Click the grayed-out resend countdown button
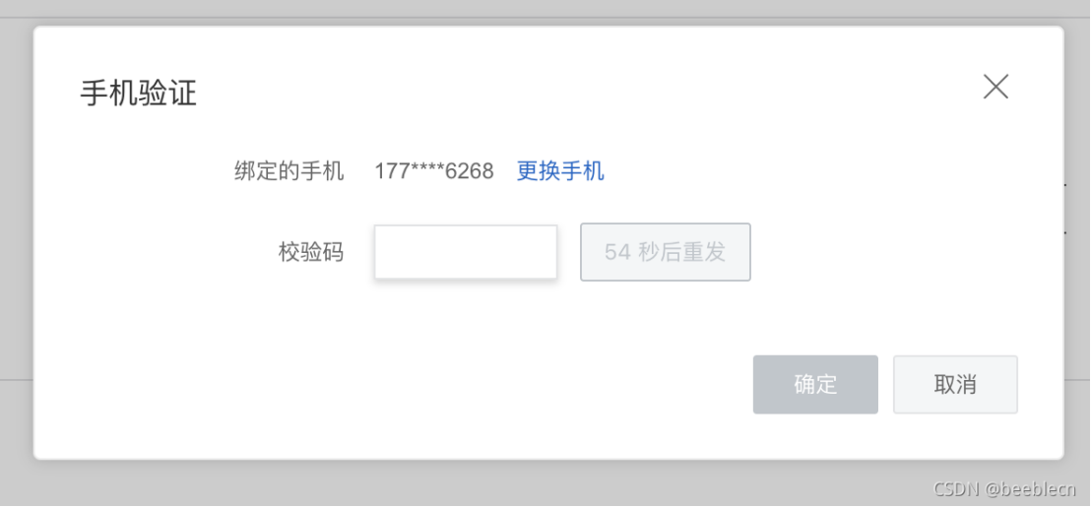The height and width of the screenshot is (507, 1091). pos(666,252)
